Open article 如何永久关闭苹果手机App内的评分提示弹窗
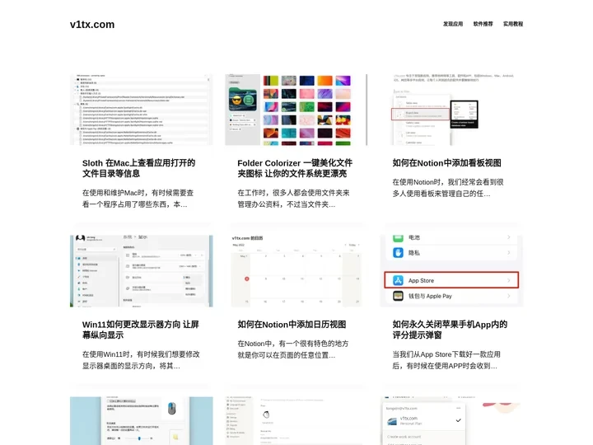Viewport: 593px width, 445px height. point(450,330)
